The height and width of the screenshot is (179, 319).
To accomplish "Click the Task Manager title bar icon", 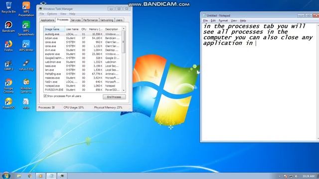I will coord(40,9).
